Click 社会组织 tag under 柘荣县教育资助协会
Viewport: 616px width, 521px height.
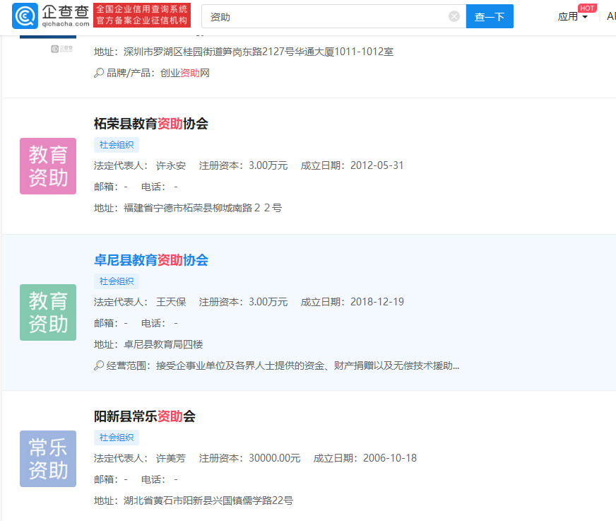(x=117, y=145)
